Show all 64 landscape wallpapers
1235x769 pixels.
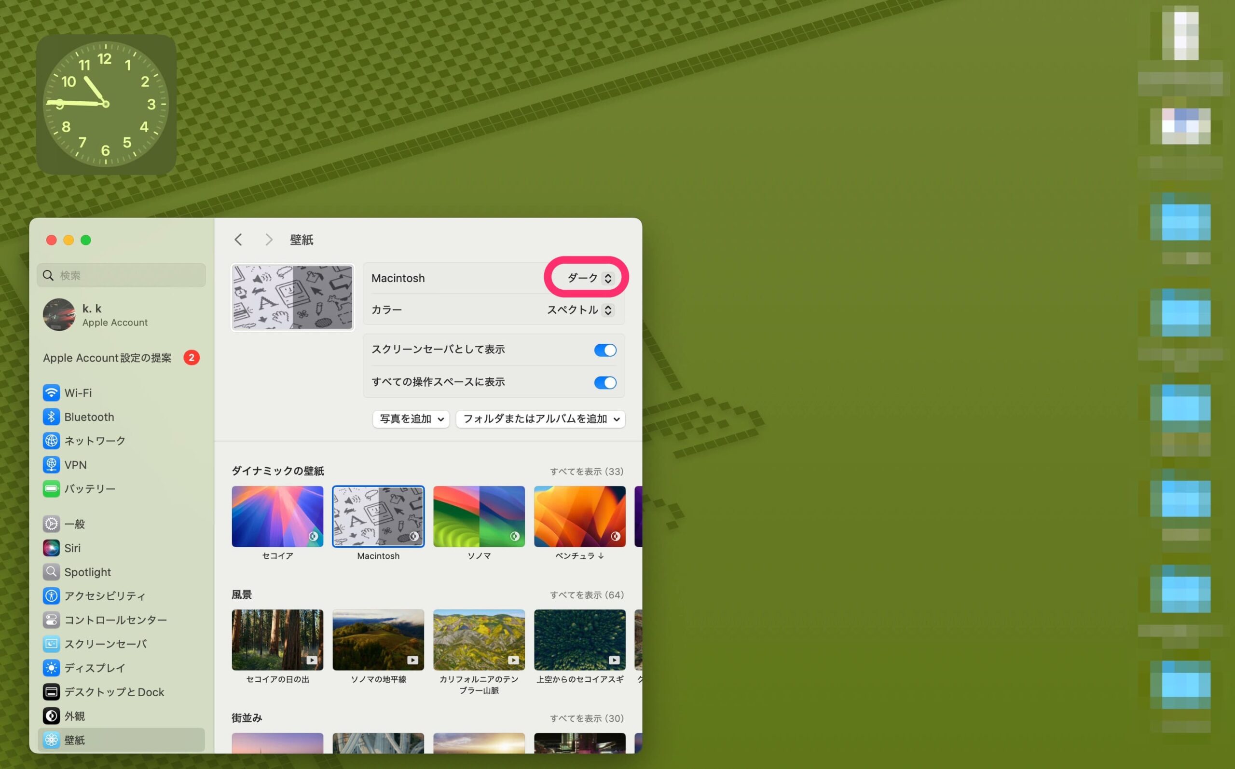click(586, 595)
